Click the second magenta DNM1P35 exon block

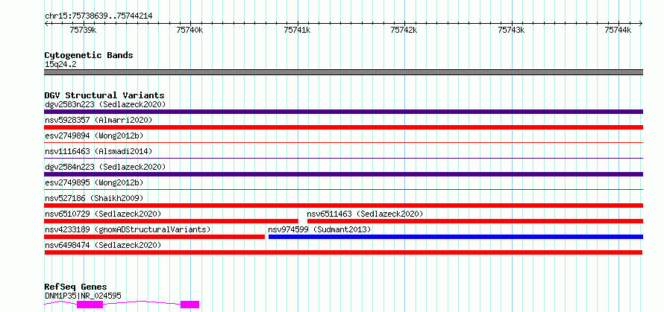pos(190,305)
